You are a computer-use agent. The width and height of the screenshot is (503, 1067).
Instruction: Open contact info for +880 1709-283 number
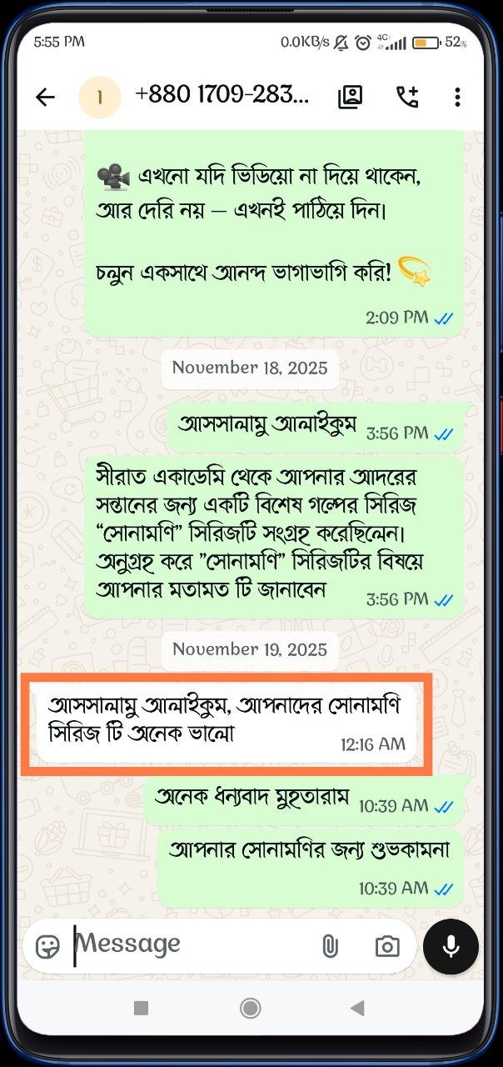tap(222, 96)
